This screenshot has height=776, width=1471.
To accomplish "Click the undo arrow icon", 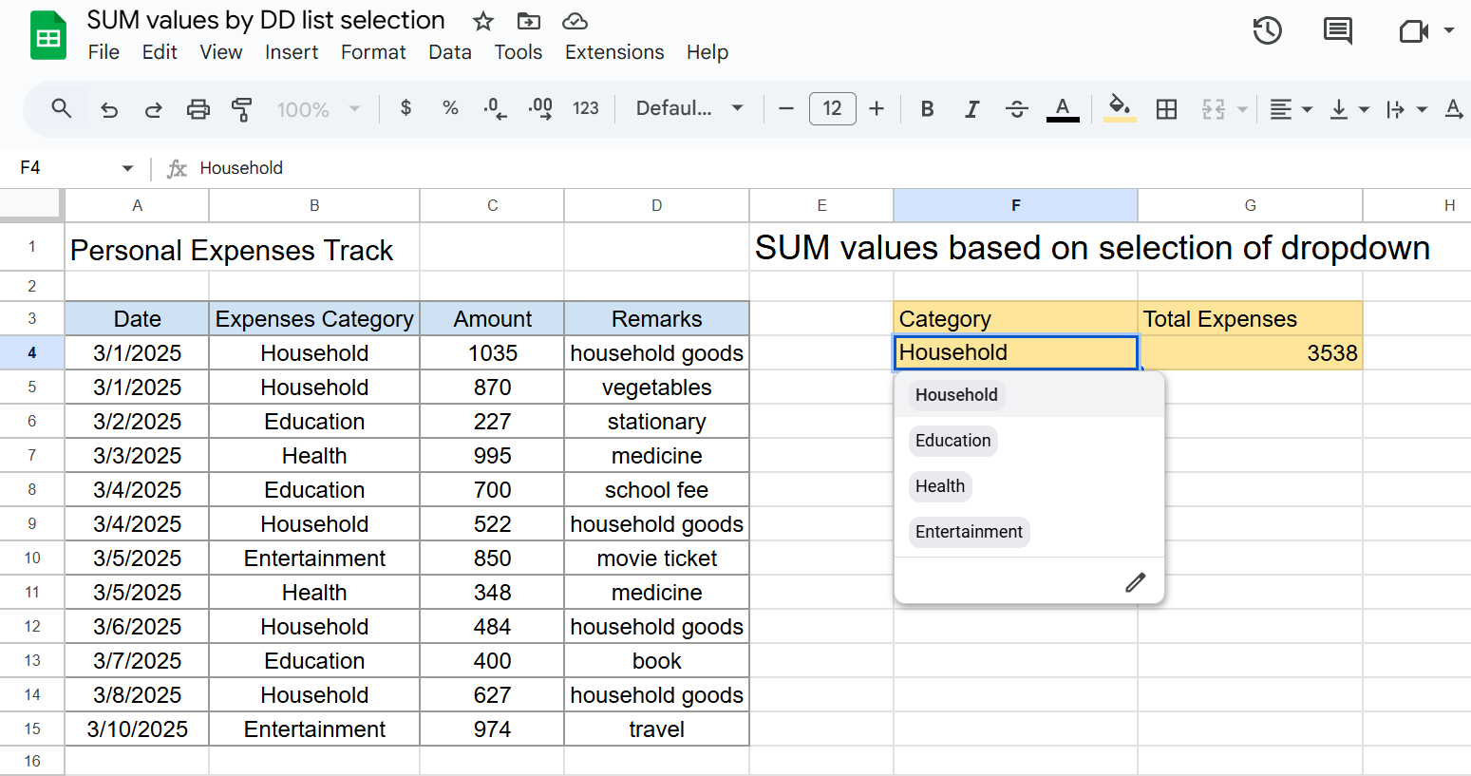I will pos(109,109).
